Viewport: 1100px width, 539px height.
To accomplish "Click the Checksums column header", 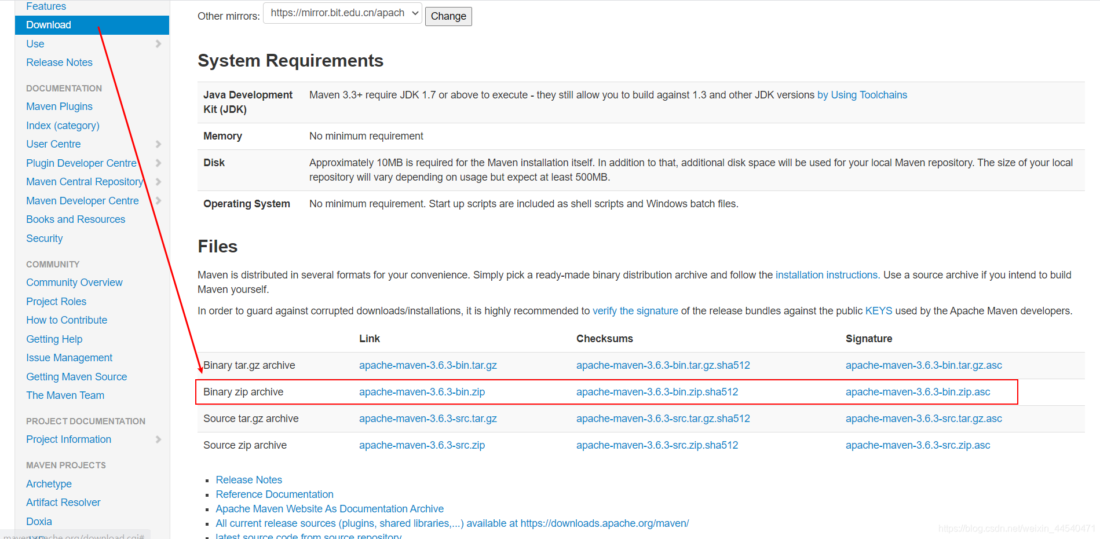I will click(604, 339).
